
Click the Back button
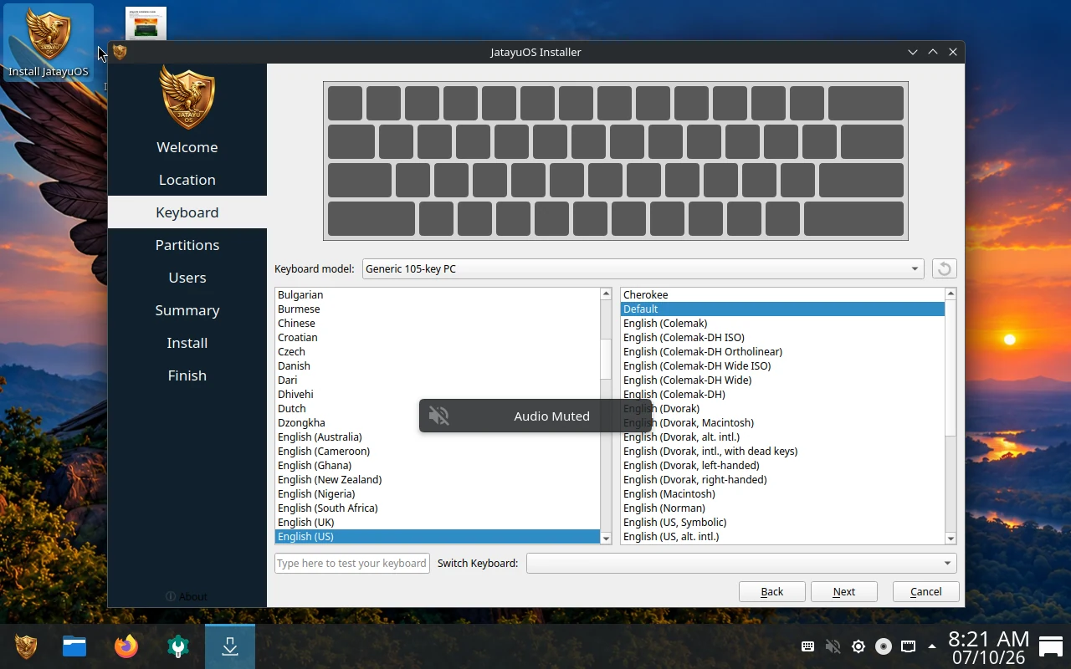click(771, 591)
